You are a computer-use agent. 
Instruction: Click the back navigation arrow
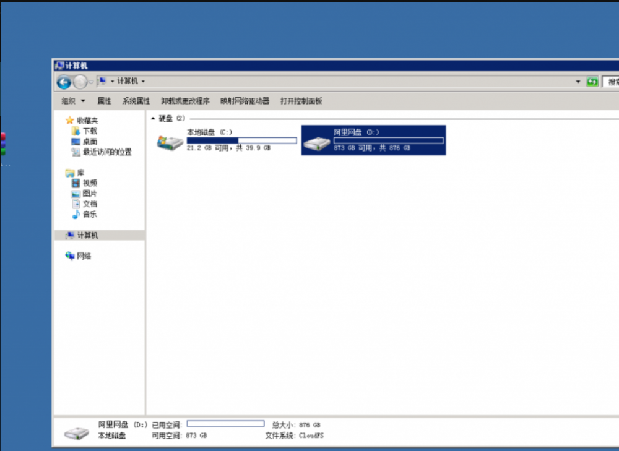pyautogui.click(x=64, y=82)
